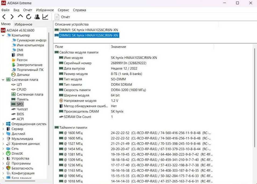
Task: Select Суммарная информация tree item
Action: 29,40
